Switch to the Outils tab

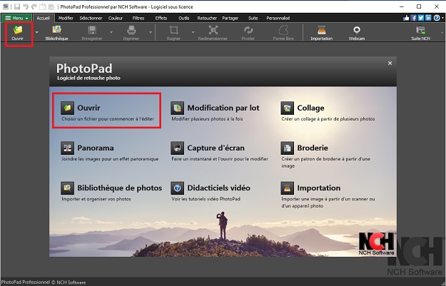coord(183,18)
